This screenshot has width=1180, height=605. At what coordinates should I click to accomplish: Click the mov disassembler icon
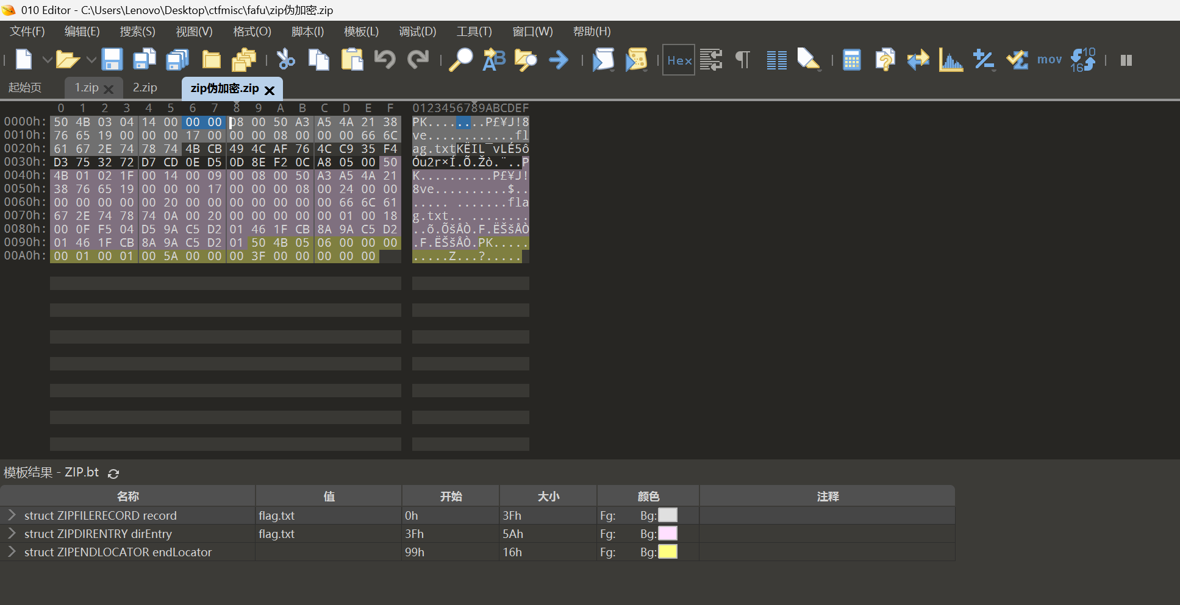coord(1049,60)
